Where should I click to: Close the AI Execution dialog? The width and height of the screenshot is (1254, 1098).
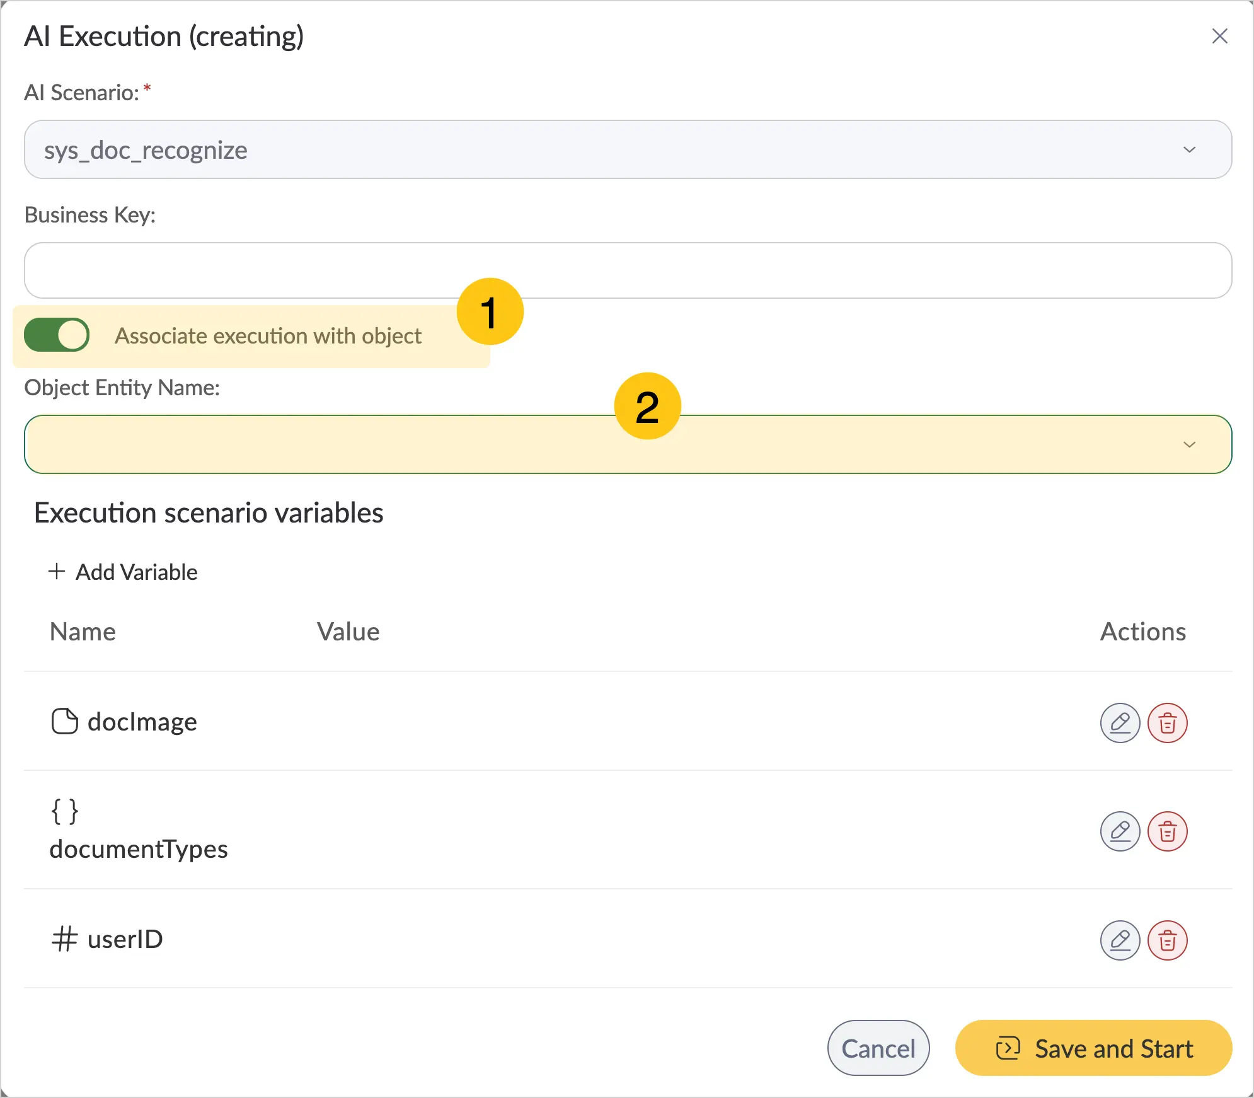pyautogui.click(x=1220, y=37)
